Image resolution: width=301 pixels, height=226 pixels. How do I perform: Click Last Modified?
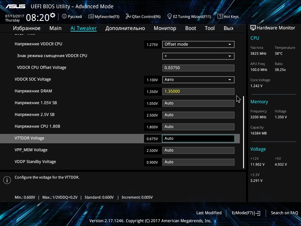click(x=209, y=213)
